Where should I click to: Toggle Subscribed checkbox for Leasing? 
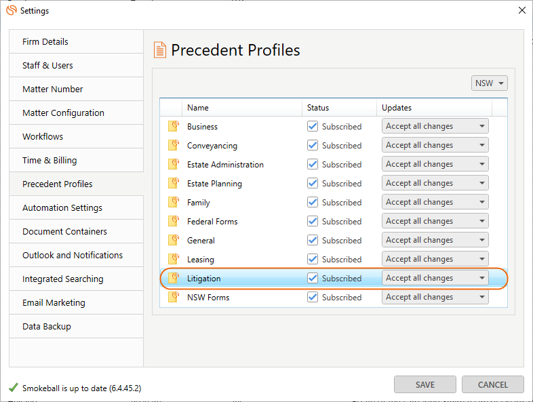313,259
